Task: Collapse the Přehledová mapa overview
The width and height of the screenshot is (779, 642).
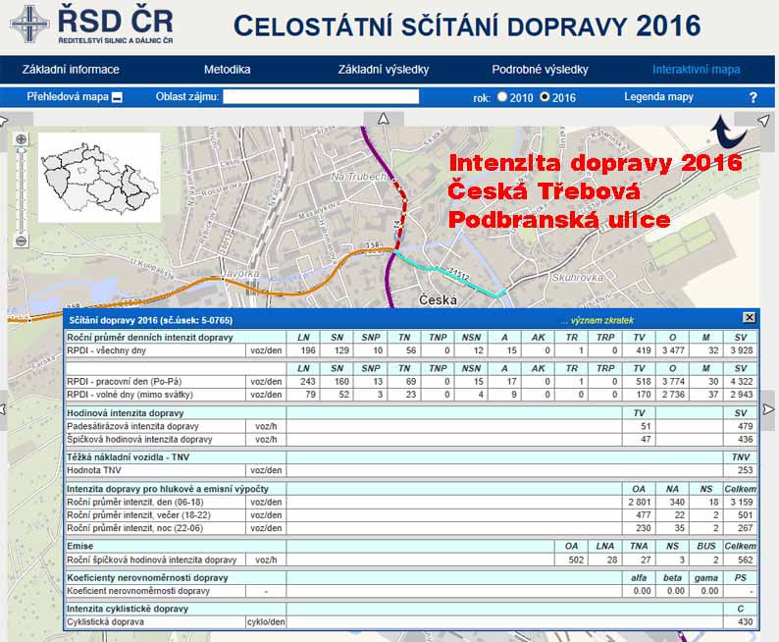Action: (x=118, y=97)
